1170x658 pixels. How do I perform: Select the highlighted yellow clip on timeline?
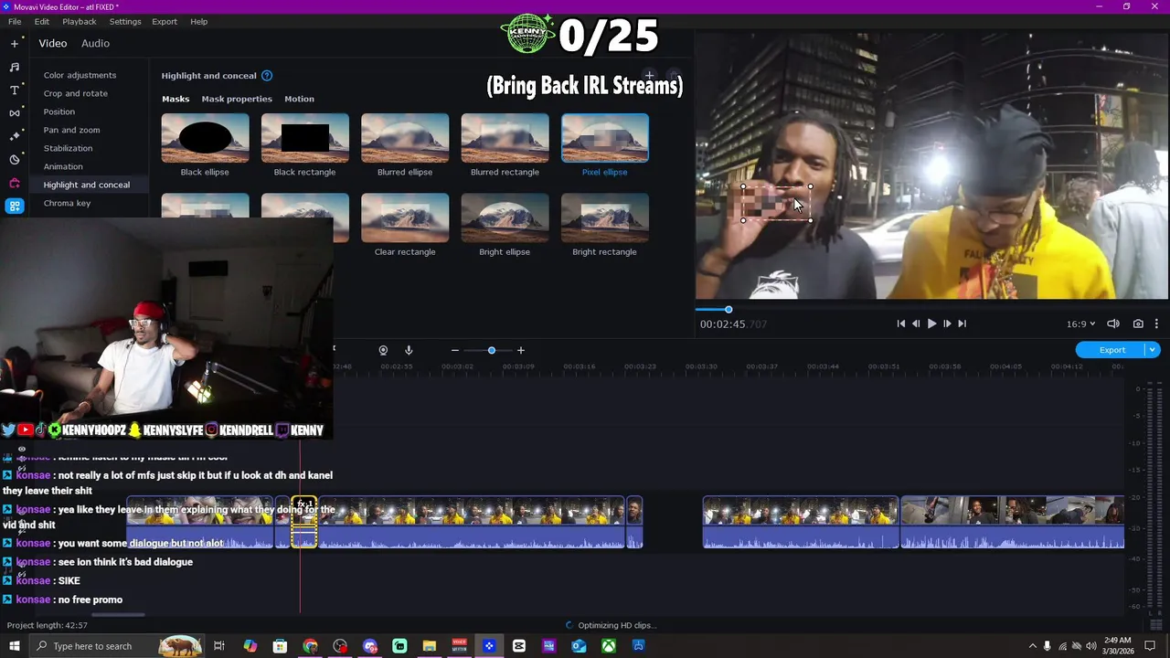coord(304,523)
